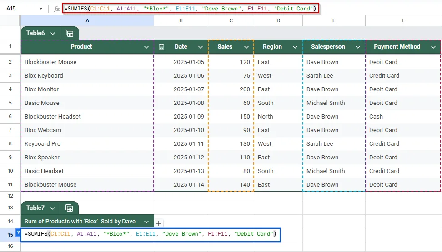Click the blue question mark formula help badge
This screenshot has height=252, width=442.
[18, 233]
